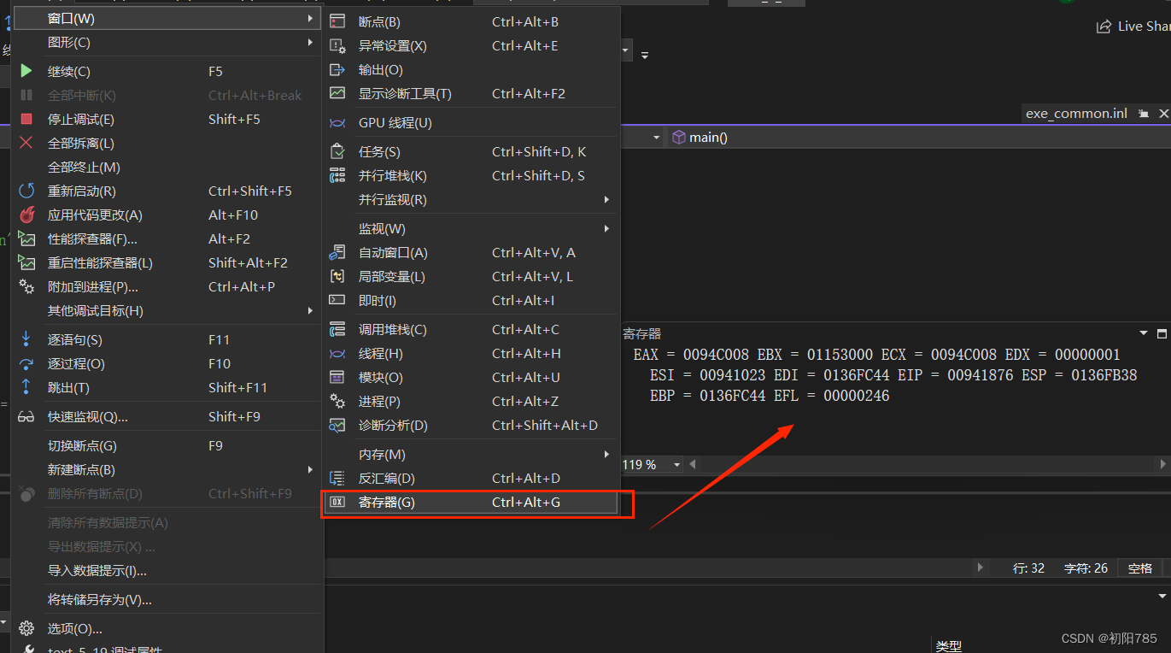Click the Output (输出) icon

point(337,69)
